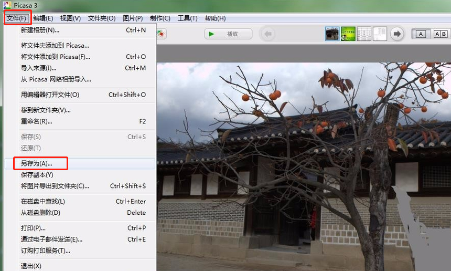Viewport: 451px width, 271px height.
Task: Click 'Print' in the File menu
Action: click(x=33, y=228)
